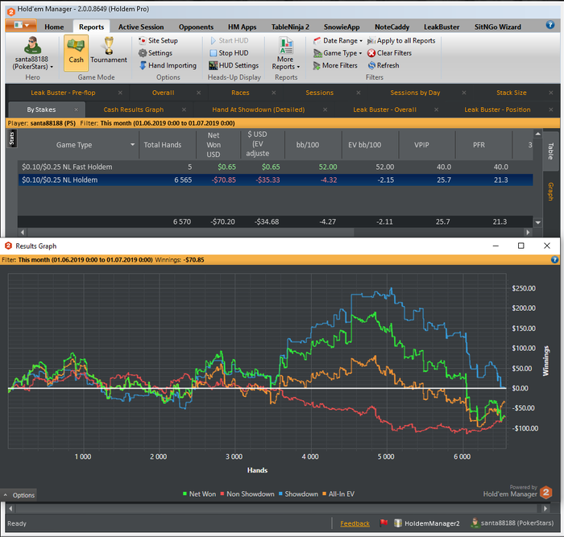Viewport: 564px width, 537px height.
Task: Click the table's horizontal scroll right arrow
Action: [x=528, y=233]
